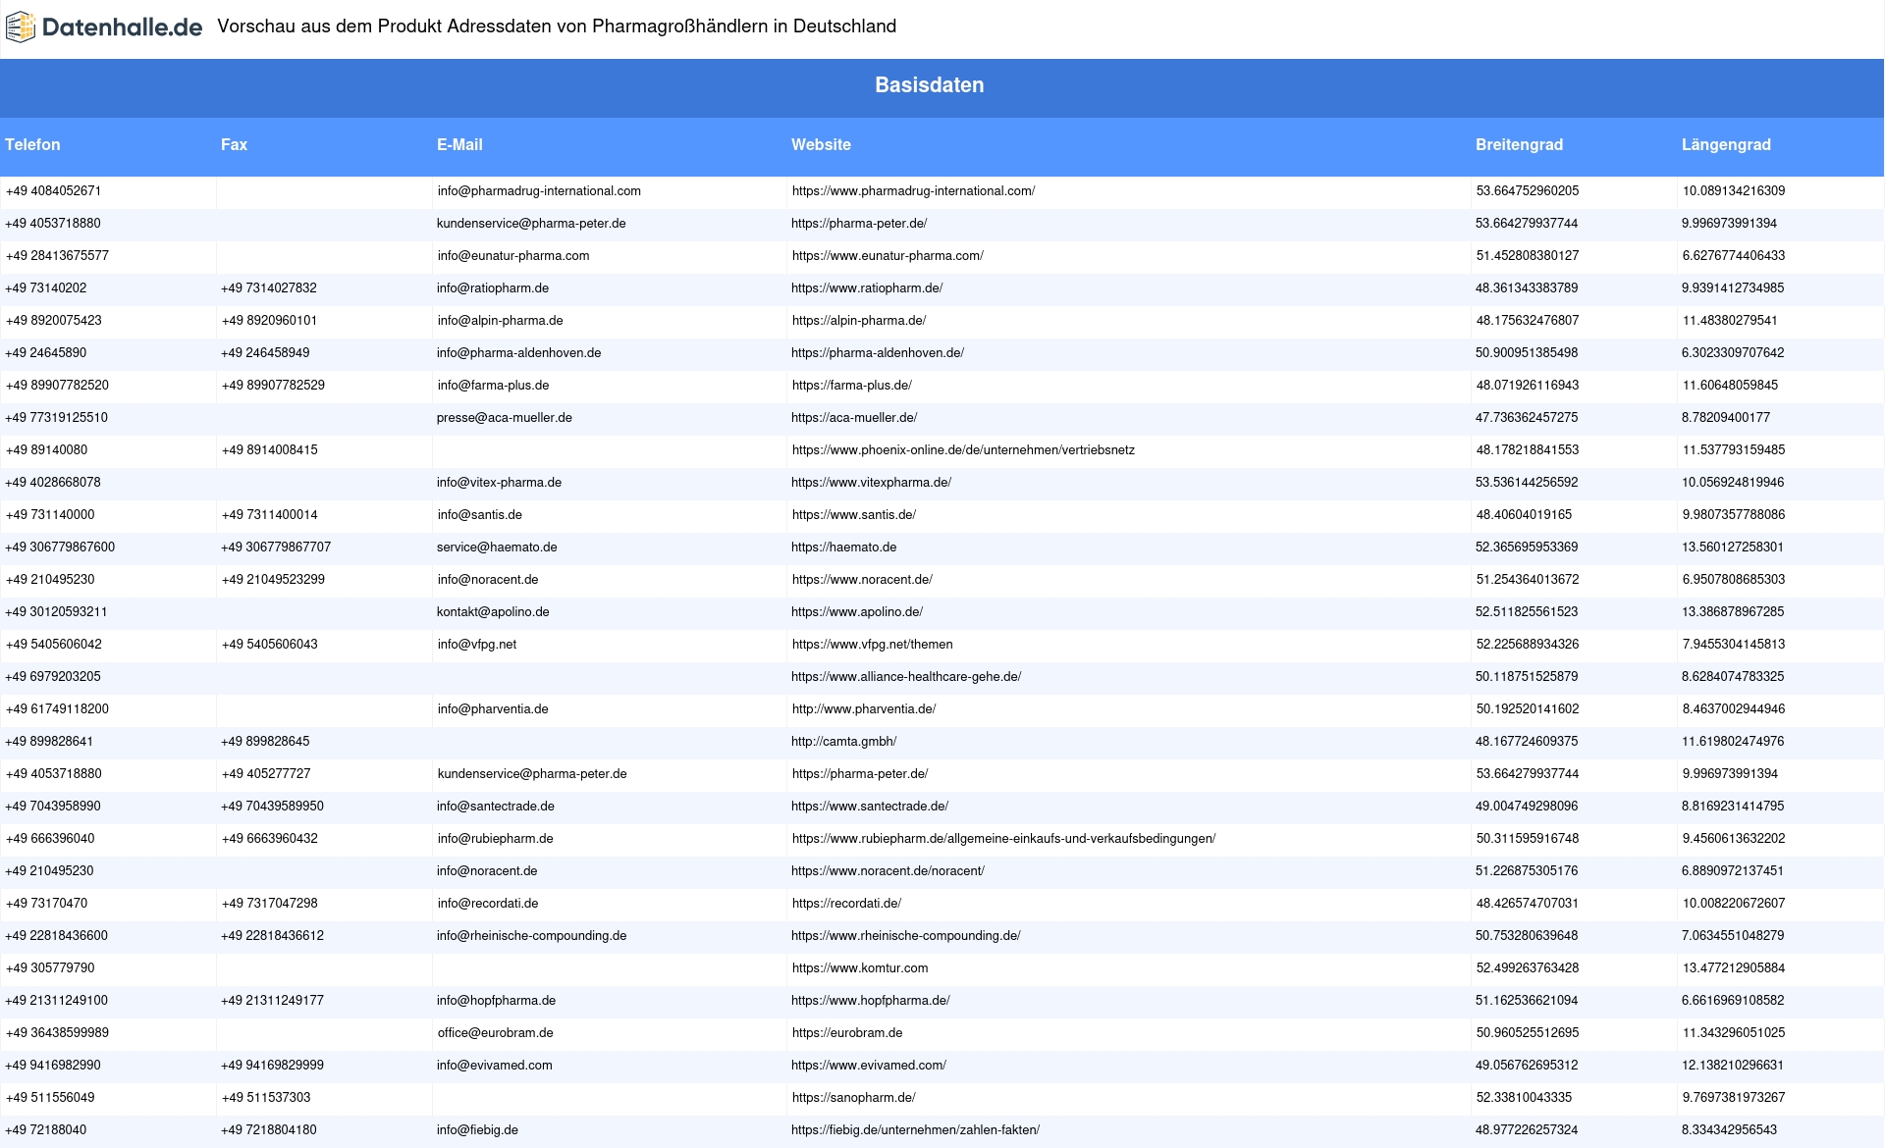Select longitude value 12.138210296631
Viewport: 1885px width, 1148px height.
tap(1733, 1066)
